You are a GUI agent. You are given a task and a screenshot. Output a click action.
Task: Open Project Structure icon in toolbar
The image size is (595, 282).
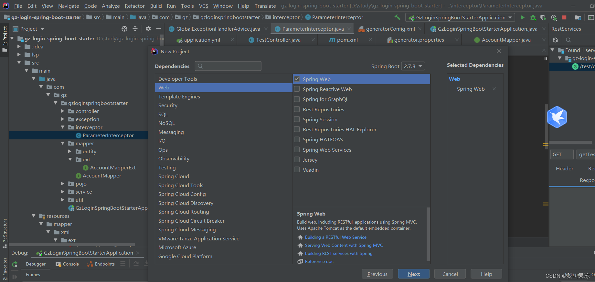coord(578,17)
